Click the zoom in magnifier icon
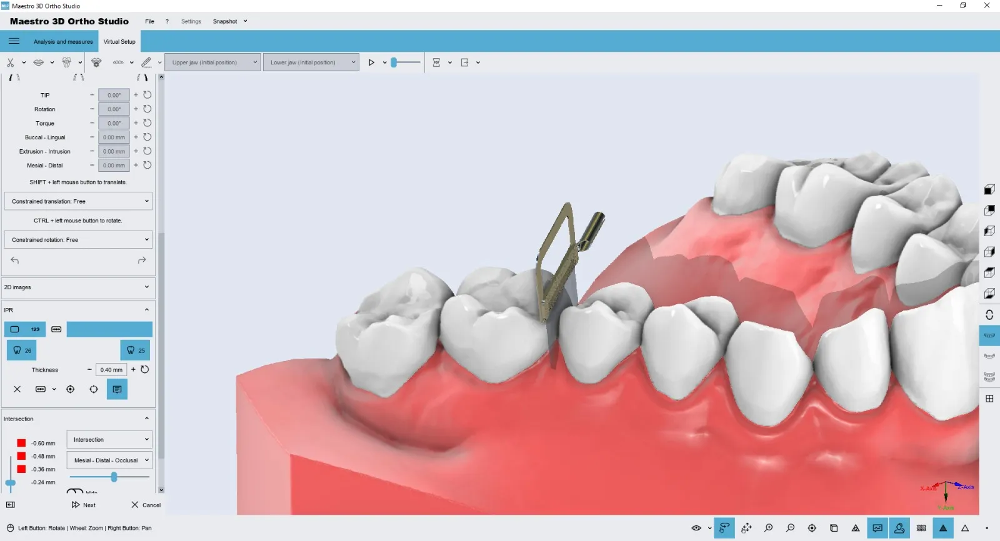Viewport: 1000px width, 541px height. (x=768, y=528)
